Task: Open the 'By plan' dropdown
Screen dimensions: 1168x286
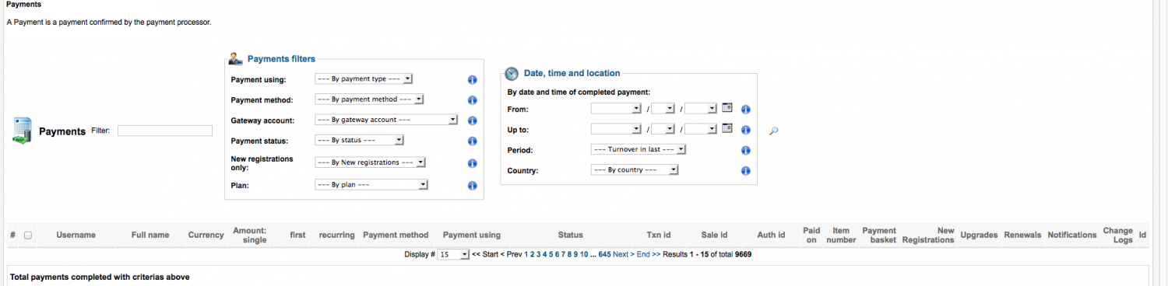Action: tap(372, 185)
